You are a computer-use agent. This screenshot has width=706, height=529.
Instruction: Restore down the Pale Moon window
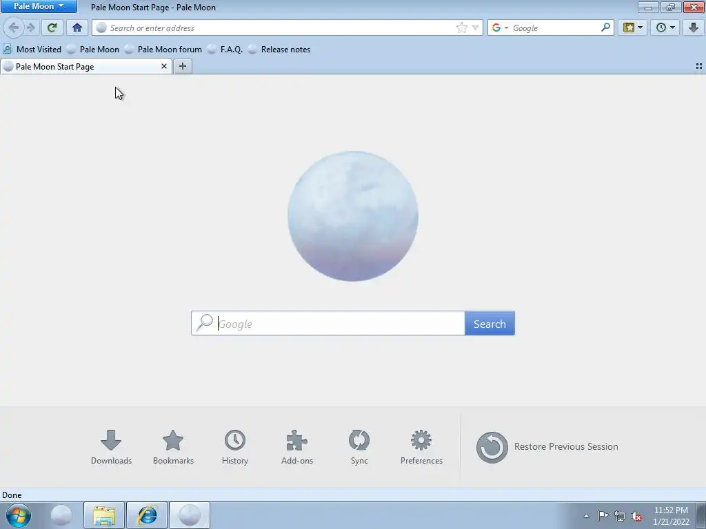(x=671, y=7)
